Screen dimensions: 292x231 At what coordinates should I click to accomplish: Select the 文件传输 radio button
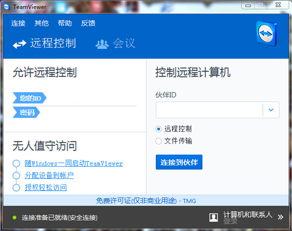[x=159, y=141]
